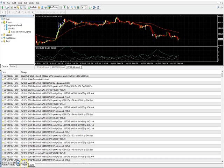Switch timeframe to H4
Screen dimensions: 224x168
54,12
